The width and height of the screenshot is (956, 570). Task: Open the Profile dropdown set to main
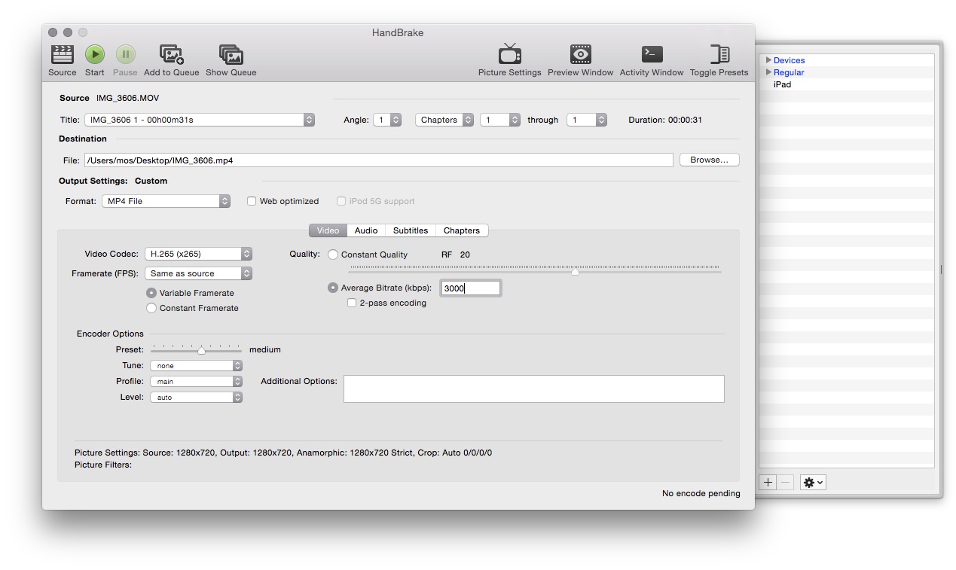196,381
